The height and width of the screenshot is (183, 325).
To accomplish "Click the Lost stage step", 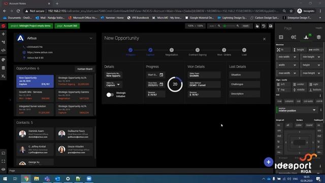I will click(x=244, y=52).
